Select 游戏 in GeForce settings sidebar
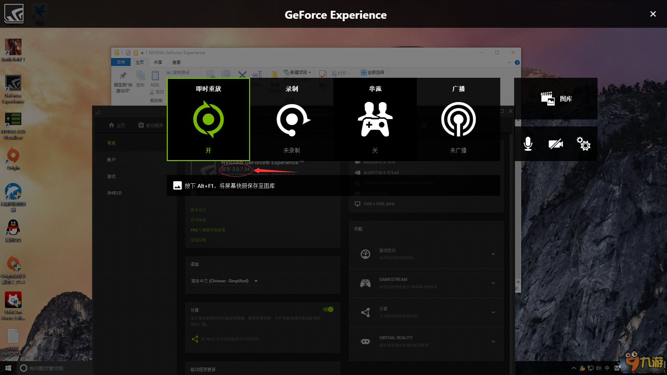The height and width of the screenshot is (375, 667). [111, 176]
